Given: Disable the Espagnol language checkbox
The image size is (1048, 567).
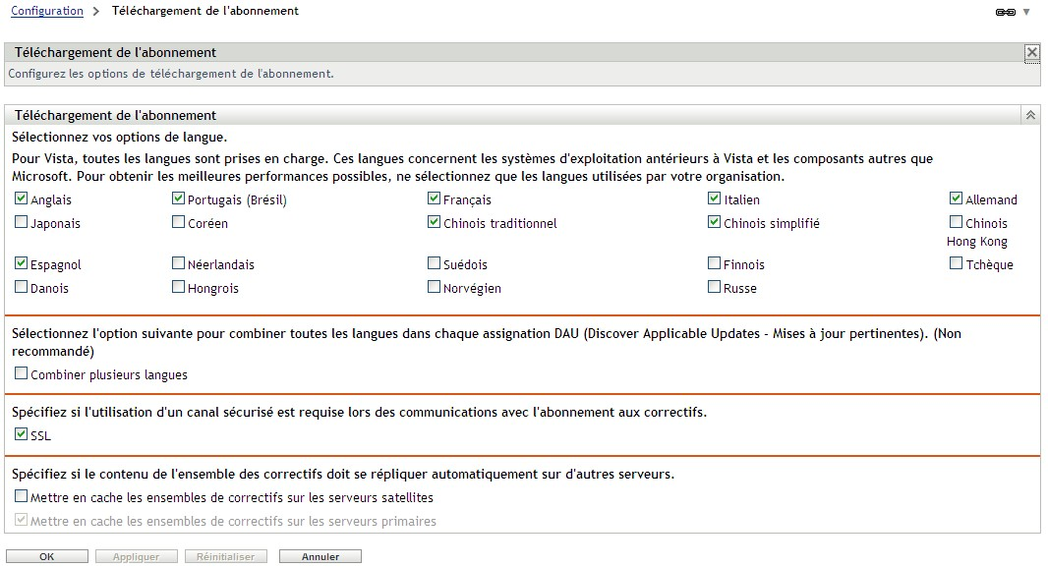Looking at the screenshot, I should (x=21, y=263).
